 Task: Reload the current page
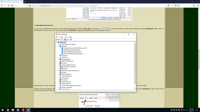(9, 6)
